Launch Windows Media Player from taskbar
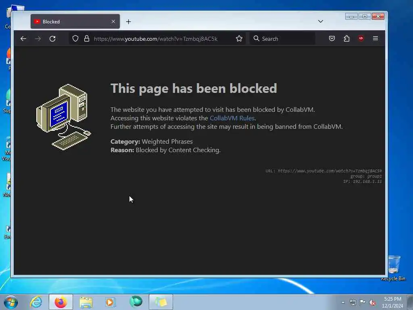413x310 pixels. [111, 302]
